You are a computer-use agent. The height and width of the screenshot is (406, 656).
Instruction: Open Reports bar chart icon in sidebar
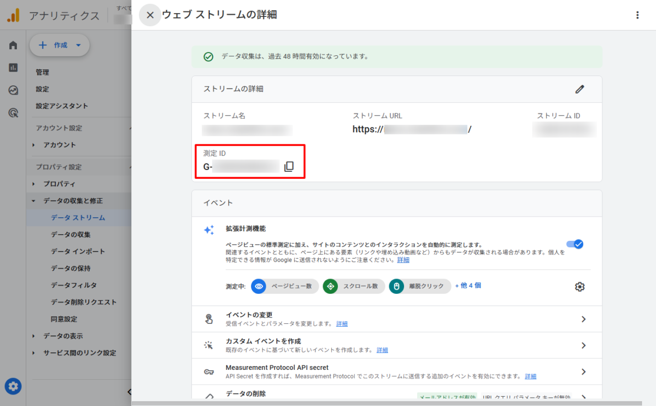pos(13,68)
